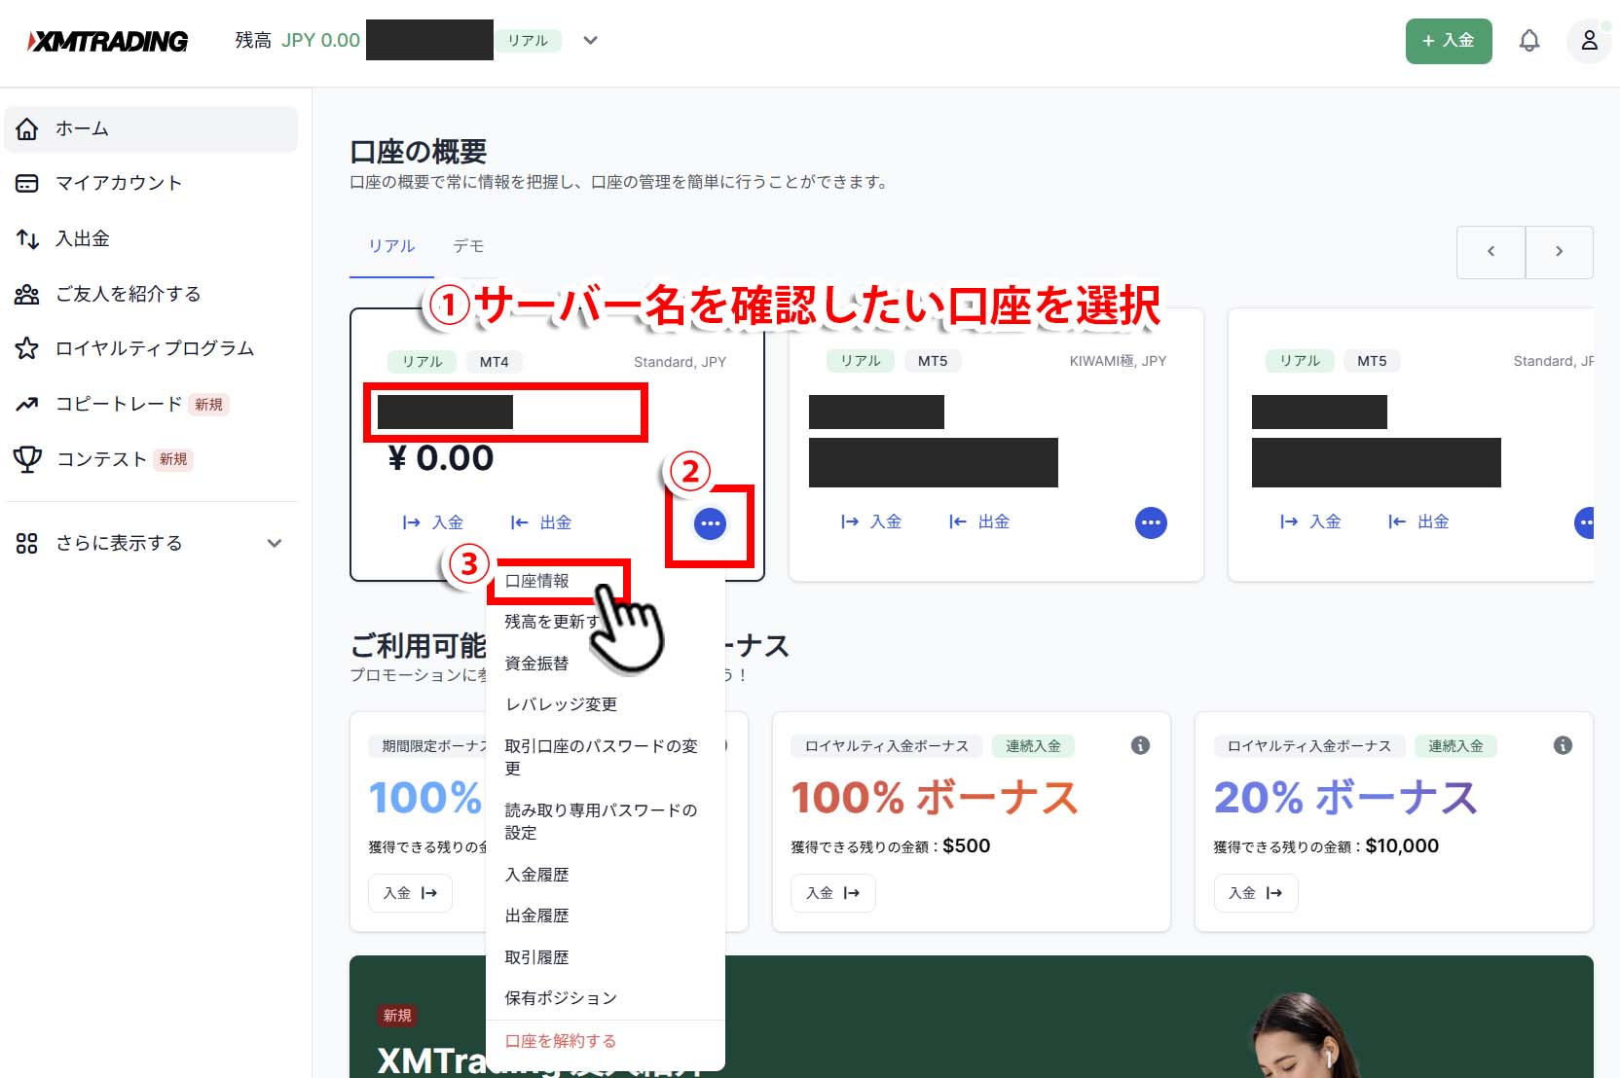Image resolution: width=1620 pixels, height=1078 pixels.
Task: Click 出金 on the third MT5 Standard card
Action: (1418, 521)
